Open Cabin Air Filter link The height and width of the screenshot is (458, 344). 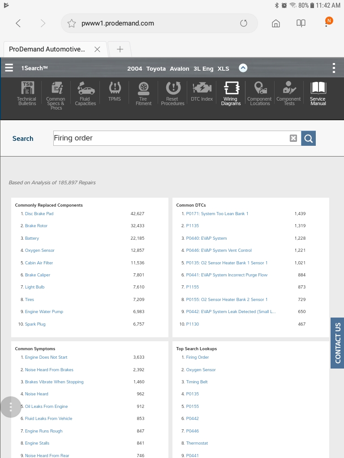[x=39, y=263]
